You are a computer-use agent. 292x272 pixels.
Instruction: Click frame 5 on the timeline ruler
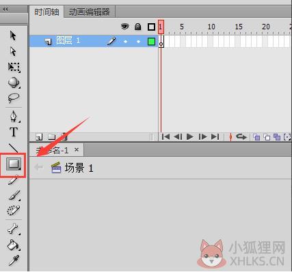pyautogui.click(x=182, y=27)
